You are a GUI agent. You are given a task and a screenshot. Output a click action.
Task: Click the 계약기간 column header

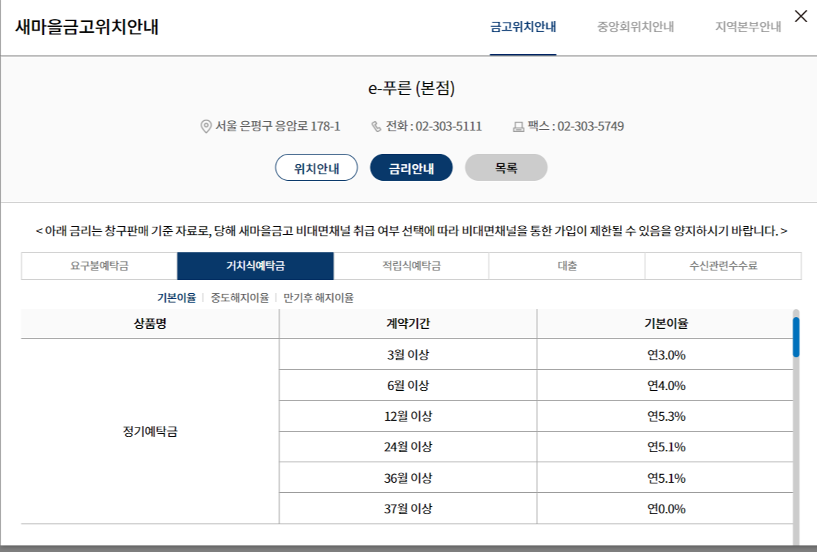(408, 324)
